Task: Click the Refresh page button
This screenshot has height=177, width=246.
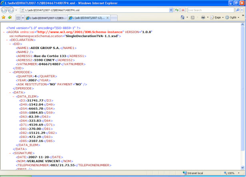Action: coord(177,10)
